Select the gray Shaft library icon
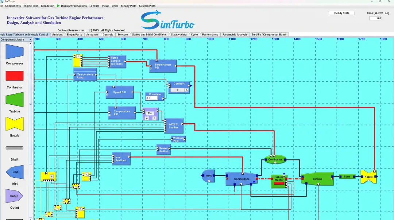 click(x=15, y=148)
